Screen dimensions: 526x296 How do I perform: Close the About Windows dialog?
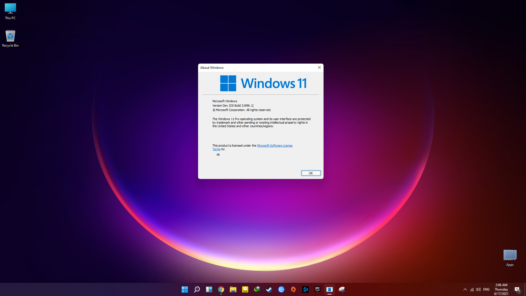(x=319, y=67)
